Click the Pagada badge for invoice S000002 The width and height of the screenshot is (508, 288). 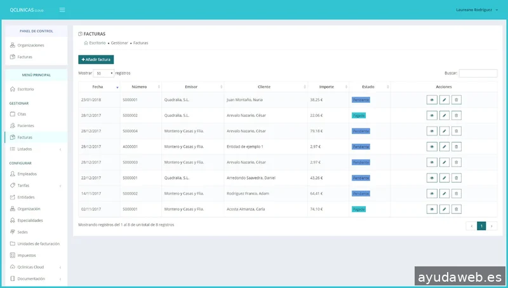[x=359, y=116]
